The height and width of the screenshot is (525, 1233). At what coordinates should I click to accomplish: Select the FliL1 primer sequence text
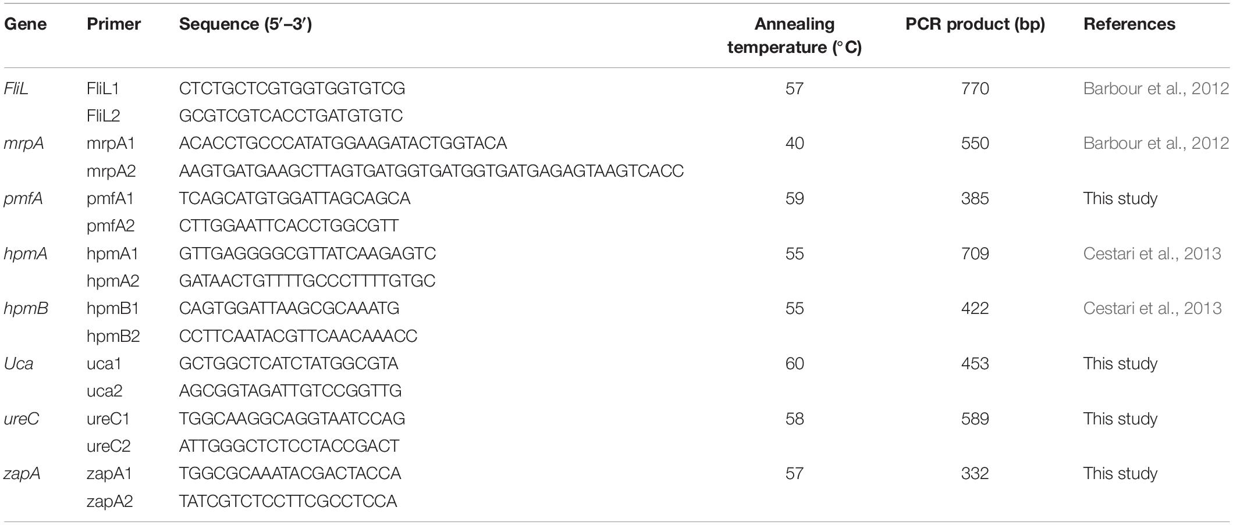(x=292, y=88)
